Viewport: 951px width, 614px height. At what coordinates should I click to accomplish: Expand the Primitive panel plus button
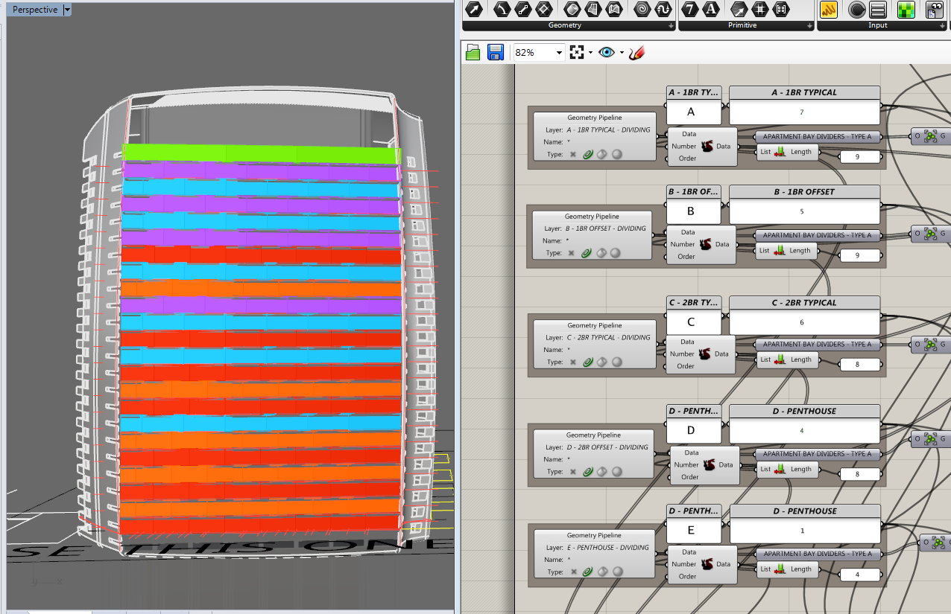tap(809, 26)
